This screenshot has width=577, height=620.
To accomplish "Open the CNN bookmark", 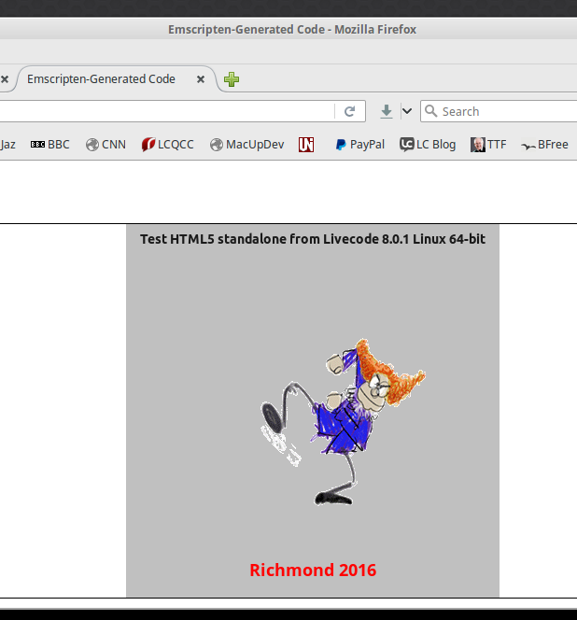I will coord(106,145).
